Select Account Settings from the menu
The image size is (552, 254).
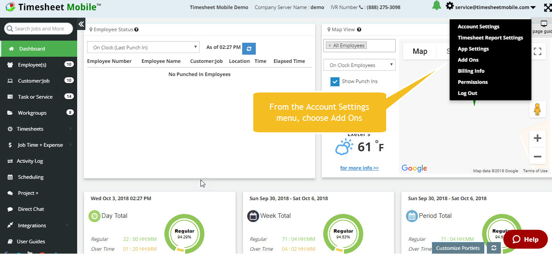tap(479, 27)
